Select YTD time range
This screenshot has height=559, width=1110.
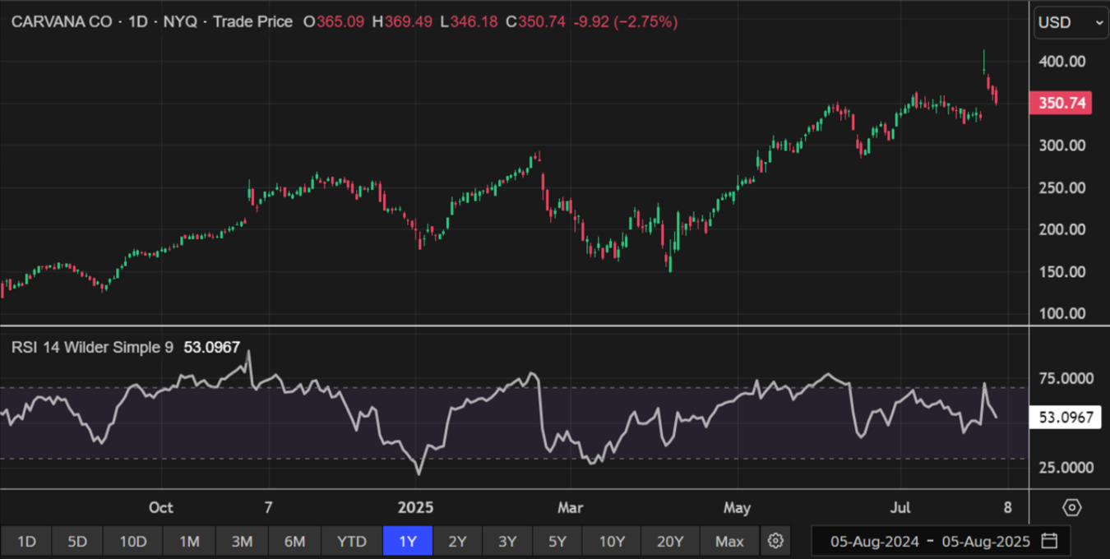352,541
